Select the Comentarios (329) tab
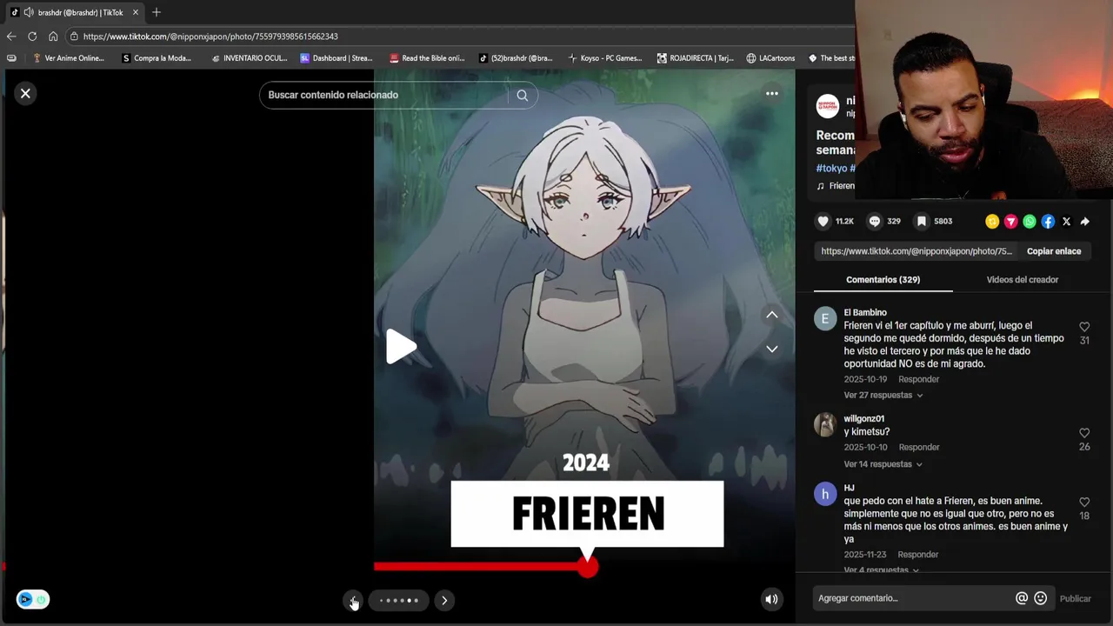 click(x=883, y=280)
